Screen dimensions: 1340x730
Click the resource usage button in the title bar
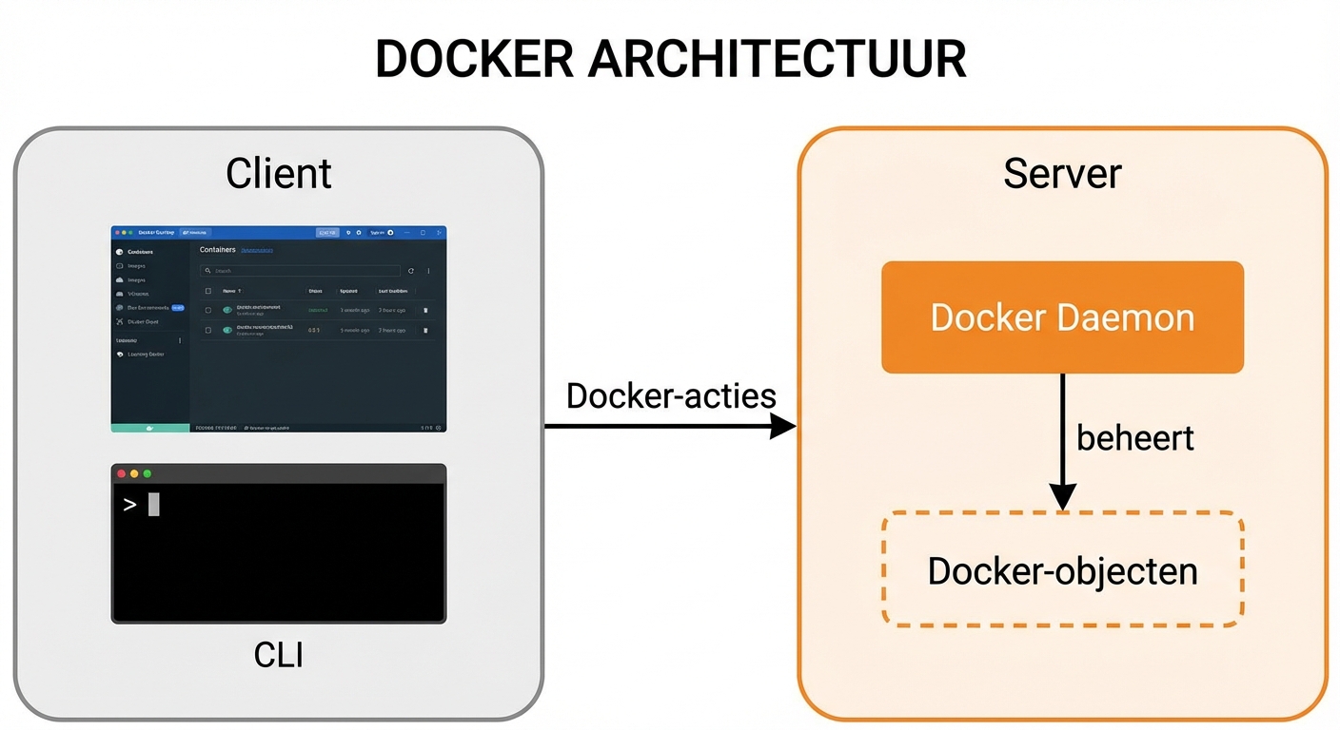(x=327, y=233)
